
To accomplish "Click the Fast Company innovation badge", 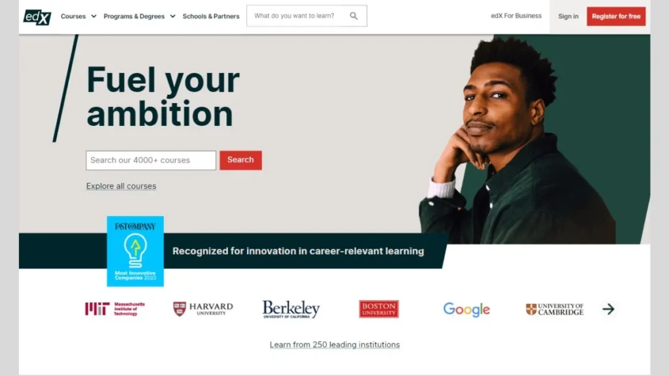I will click(135, 251).
